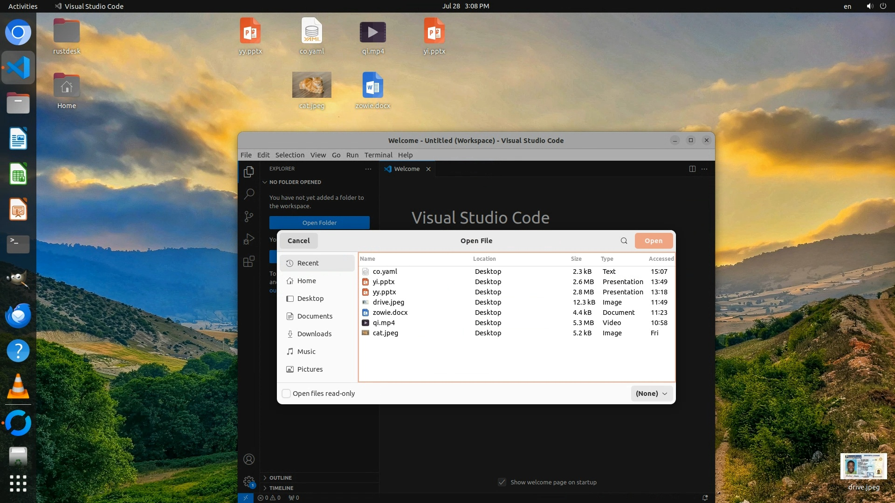Open the Manage gear icon

(249, 482)
